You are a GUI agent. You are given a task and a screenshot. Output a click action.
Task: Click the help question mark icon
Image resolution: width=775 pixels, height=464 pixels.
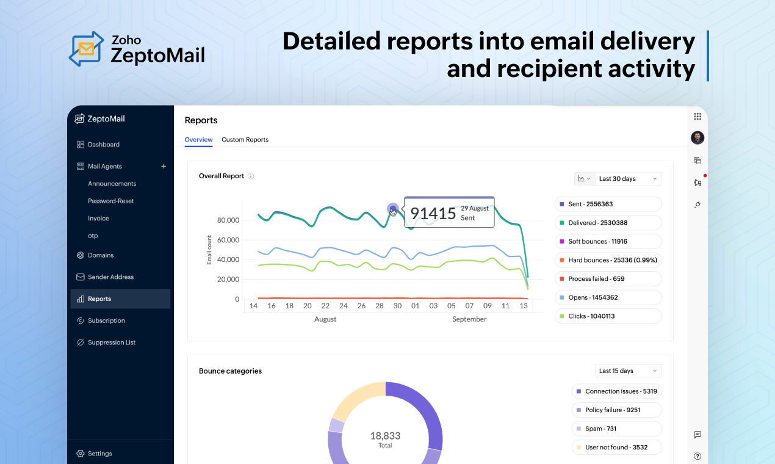(x=697, y=456)
